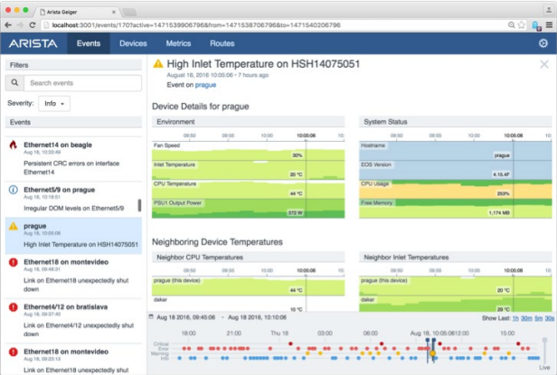
Task: Click flame icon for Ethernet14 on beagle
Action: [x=14, y=145]
